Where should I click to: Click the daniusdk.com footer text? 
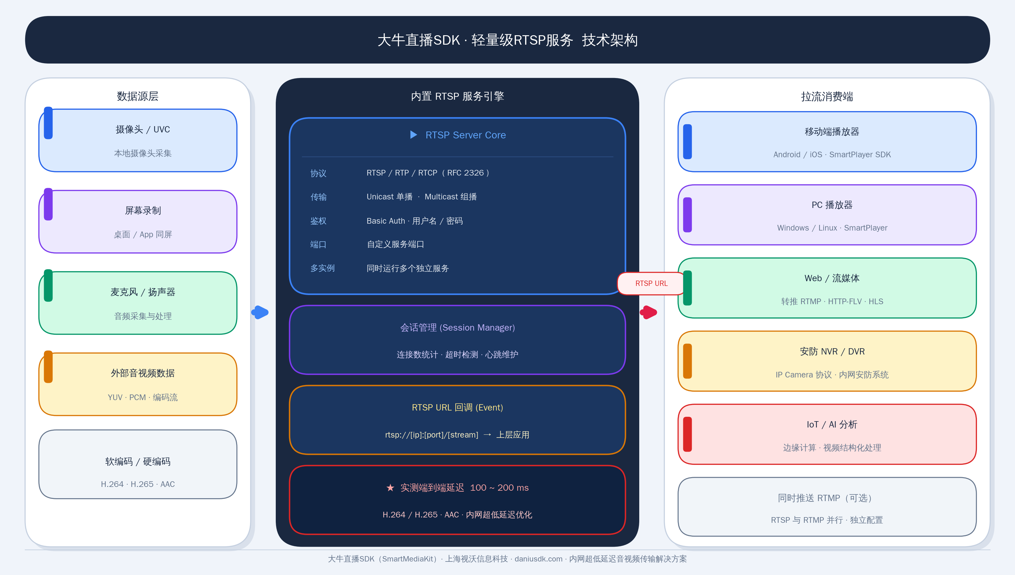coord(538,559)
